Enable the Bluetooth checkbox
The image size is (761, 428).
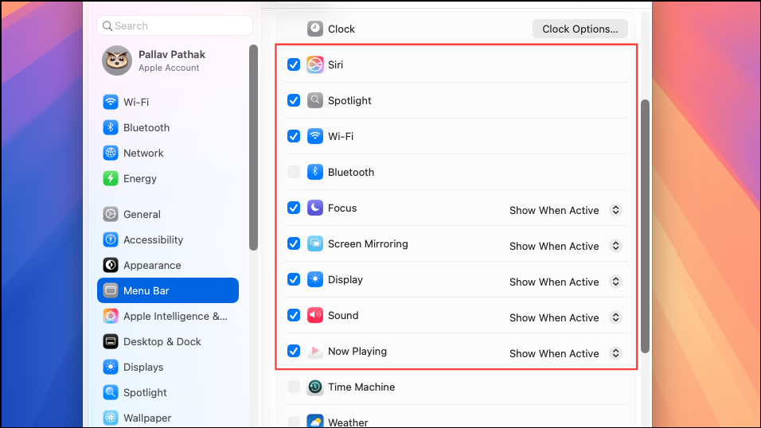[x=294, y=172]
